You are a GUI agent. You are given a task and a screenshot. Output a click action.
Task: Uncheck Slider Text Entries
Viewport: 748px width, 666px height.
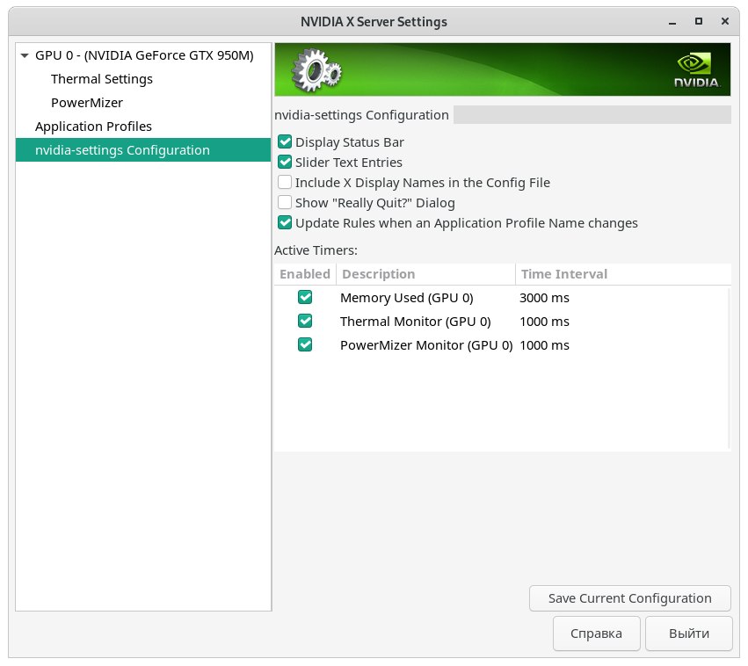[x=285, y=162]
